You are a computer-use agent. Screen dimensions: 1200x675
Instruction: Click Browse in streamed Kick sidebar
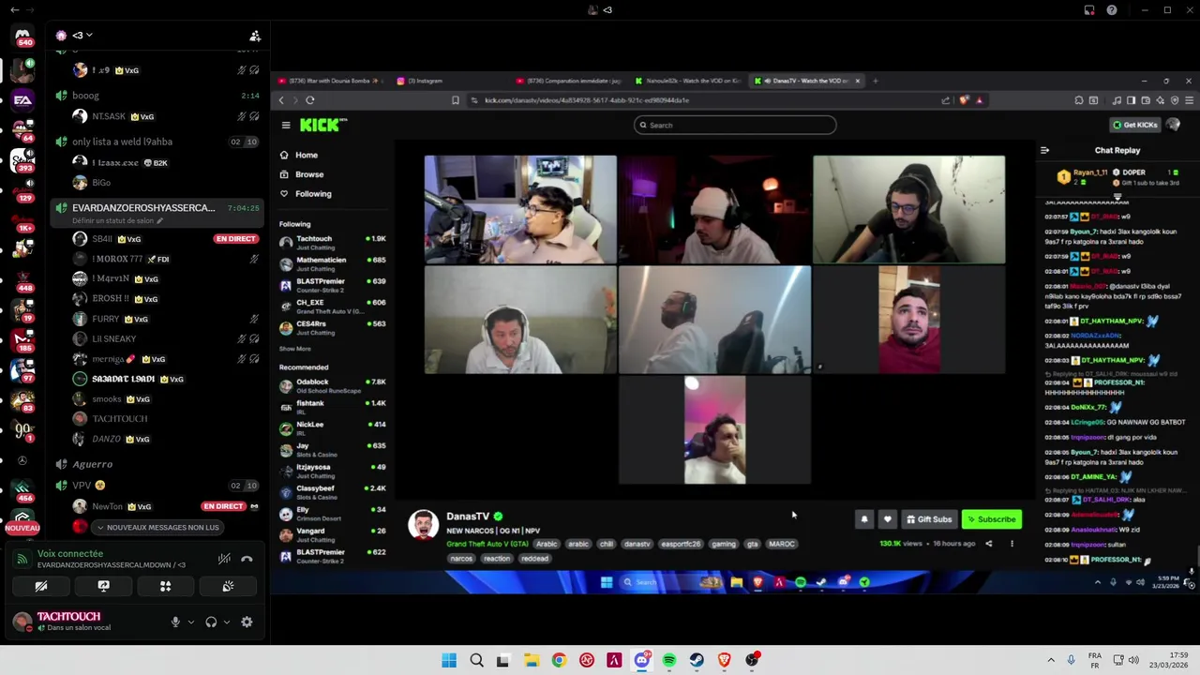(x=309, y=174)
